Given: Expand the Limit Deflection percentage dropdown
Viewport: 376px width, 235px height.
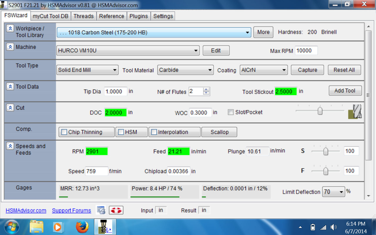Looking at the screenshot, I should pos(333,192).
